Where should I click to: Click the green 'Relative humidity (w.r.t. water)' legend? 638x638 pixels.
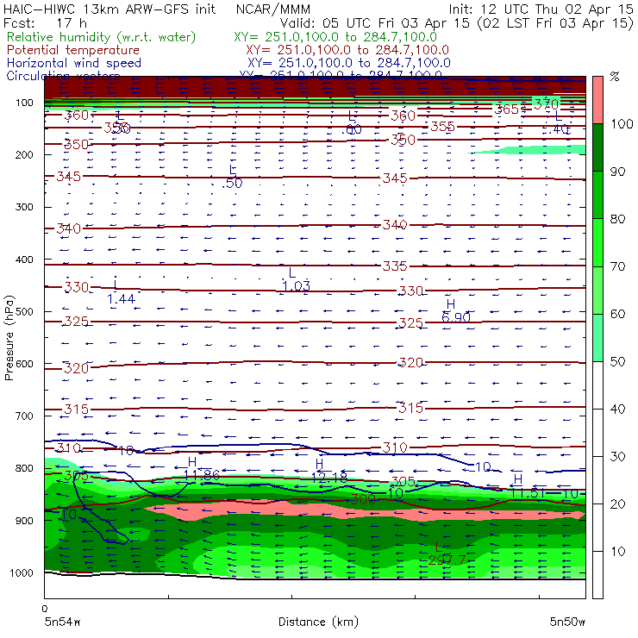101,37
